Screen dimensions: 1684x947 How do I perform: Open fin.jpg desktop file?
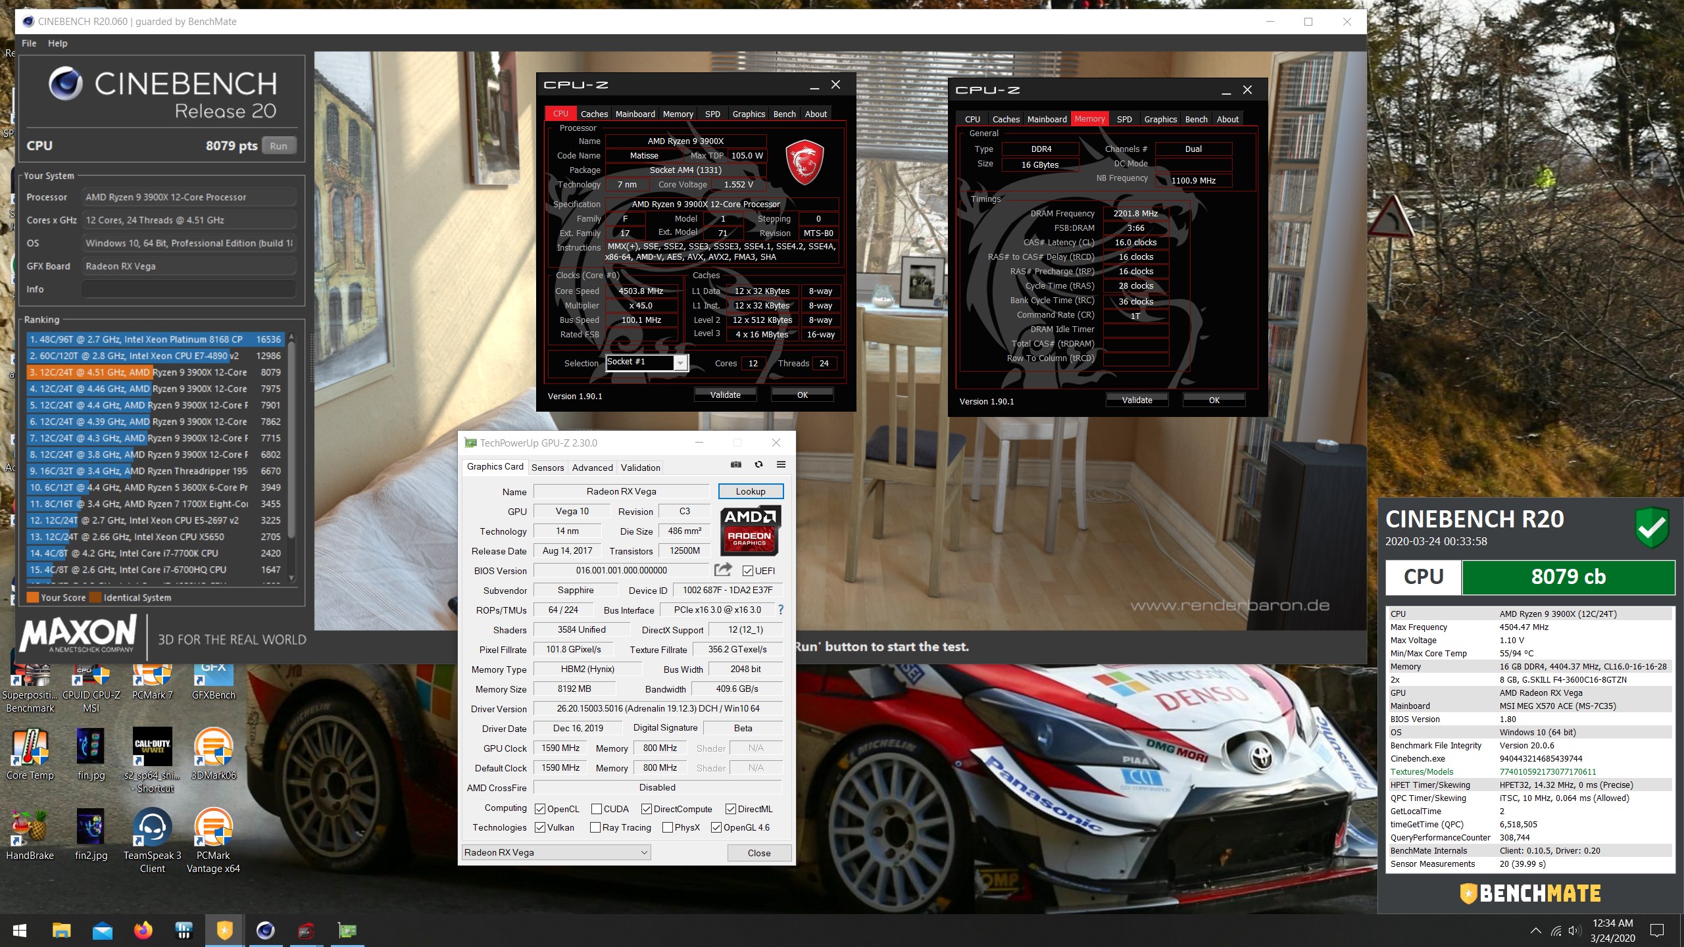(91, 754)
